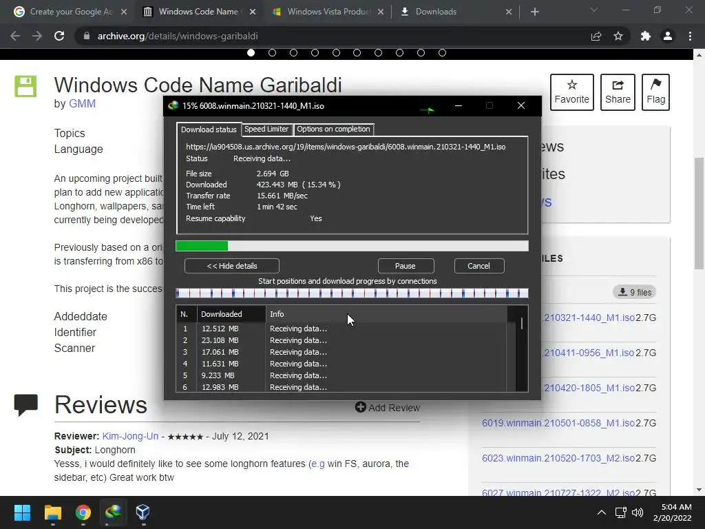The width and height of the screenshot is (705, 529).
Task: Open the 6019.winmain.210501-0858_M1.iso link
Action: click(x=558, y=423)
